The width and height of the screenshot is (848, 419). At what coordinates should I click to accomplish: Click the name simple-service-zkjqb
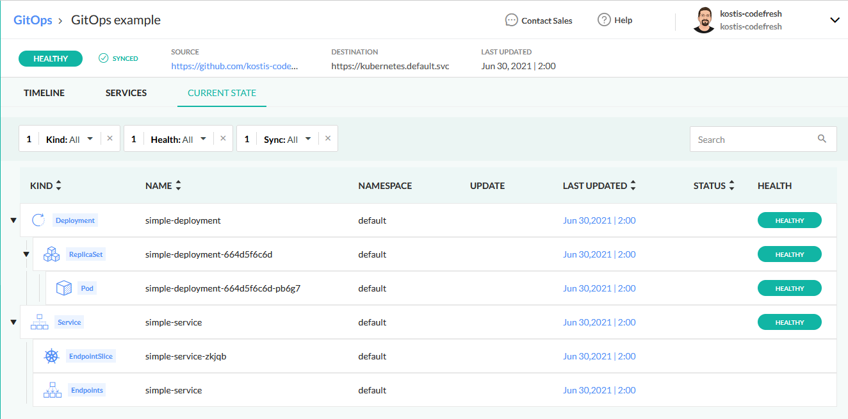pos(186,356)
